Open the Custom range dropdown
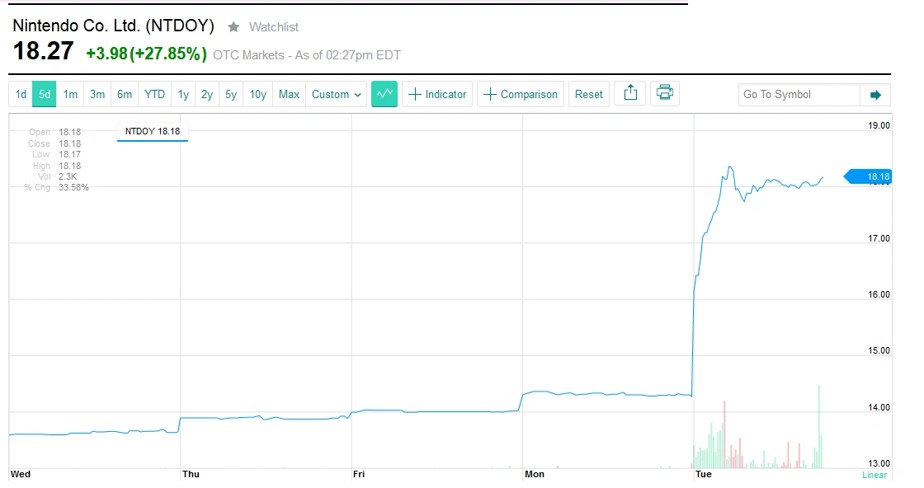Screen dimensions: 924x488 pyautogui.click(x=336, y=94)
